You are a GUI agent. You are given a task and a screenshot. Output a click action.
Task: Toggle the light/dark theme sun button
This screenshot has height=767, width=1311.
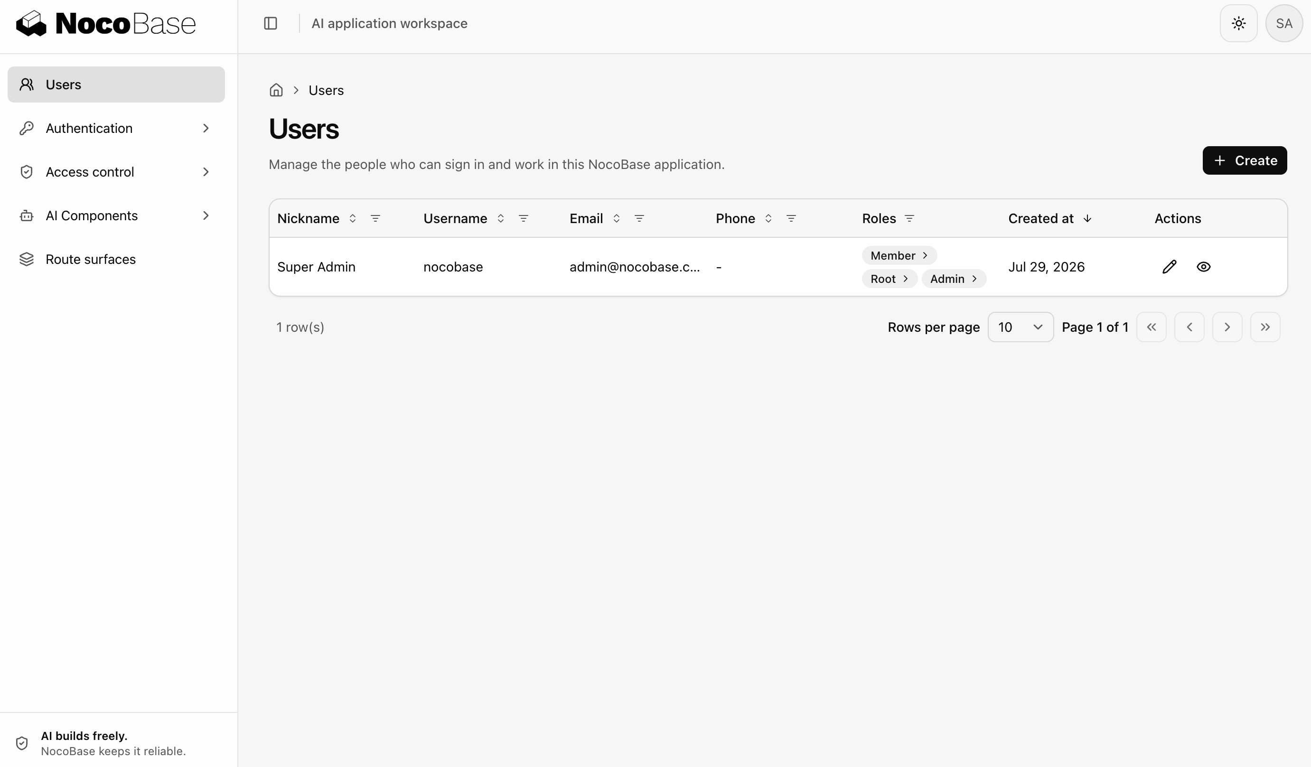[x=1239, y=23]
